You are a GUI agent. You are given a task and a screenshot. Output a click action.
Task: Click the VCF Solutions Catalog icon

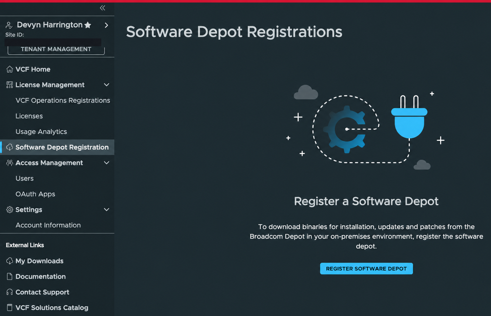pos(10,308)
